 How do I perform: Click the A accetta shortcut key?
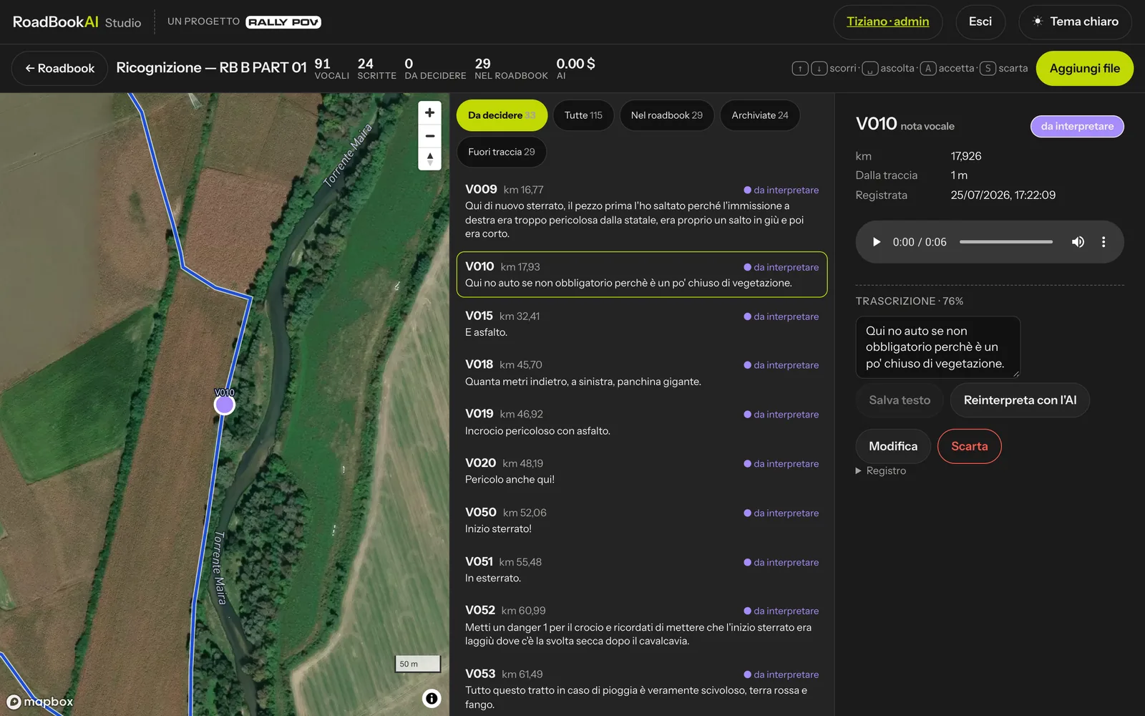[928, 68]
